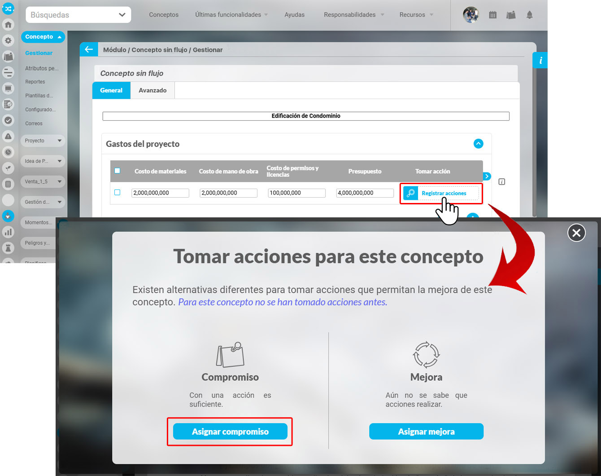The width and height of the screenshot is (601, 476).
Task: Open the calendar icon in top bar
Action: pyautogui.click(x=493, y=15)
